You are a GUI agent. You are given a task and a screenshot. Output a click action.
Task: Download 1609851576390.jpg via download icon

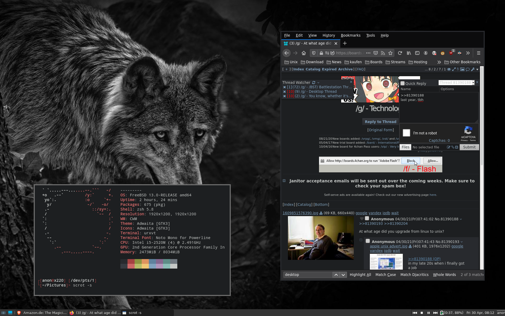(321, 213)
